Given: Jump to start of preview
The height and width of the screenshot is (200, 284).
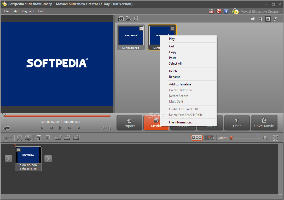Looking at the screenshot, I should pos(42,128).
